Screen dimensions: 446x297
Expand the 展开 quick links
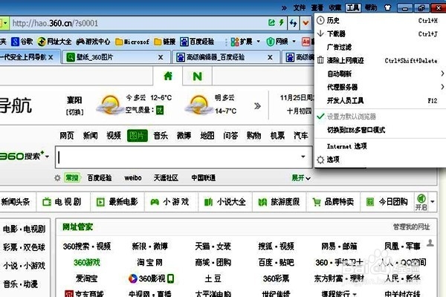301,178
